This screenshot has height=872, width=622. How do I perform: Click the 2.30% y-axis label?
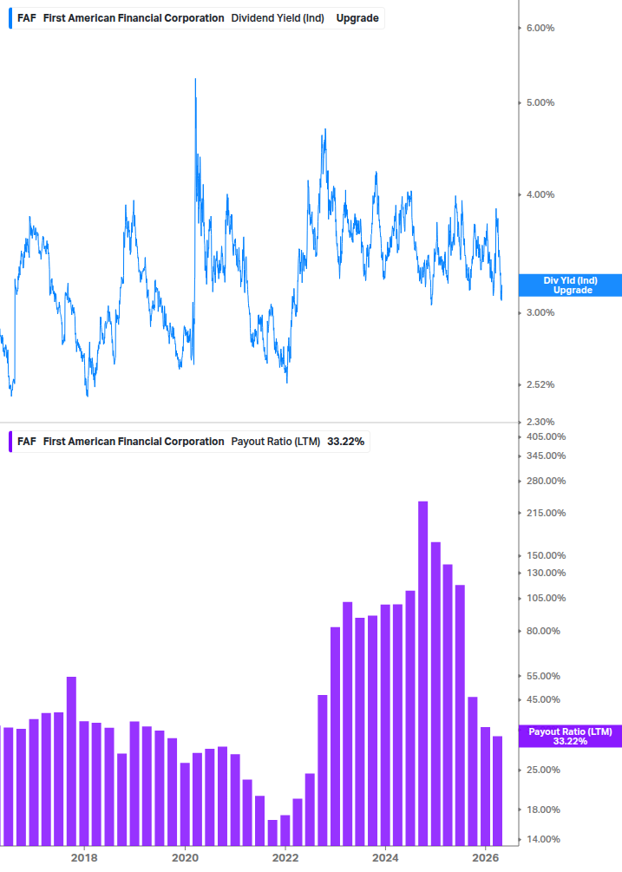540,422
